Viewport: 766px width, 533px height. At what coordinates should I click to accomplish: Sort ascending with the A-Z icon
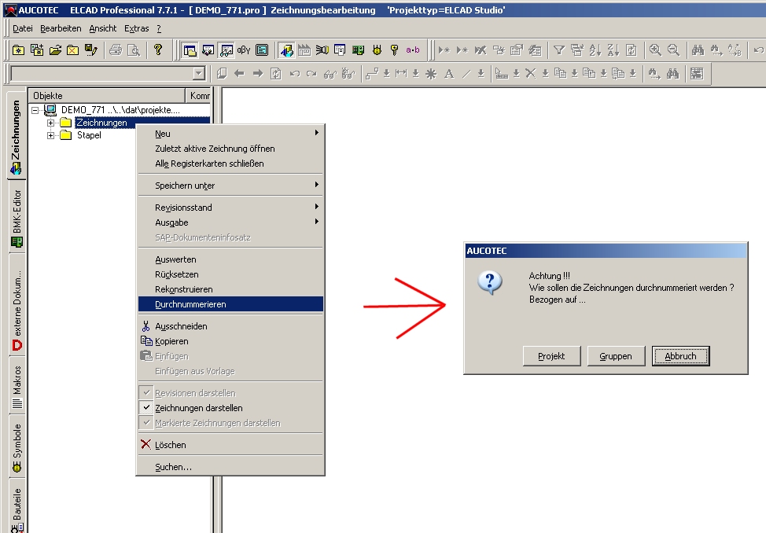coord(595,50)
